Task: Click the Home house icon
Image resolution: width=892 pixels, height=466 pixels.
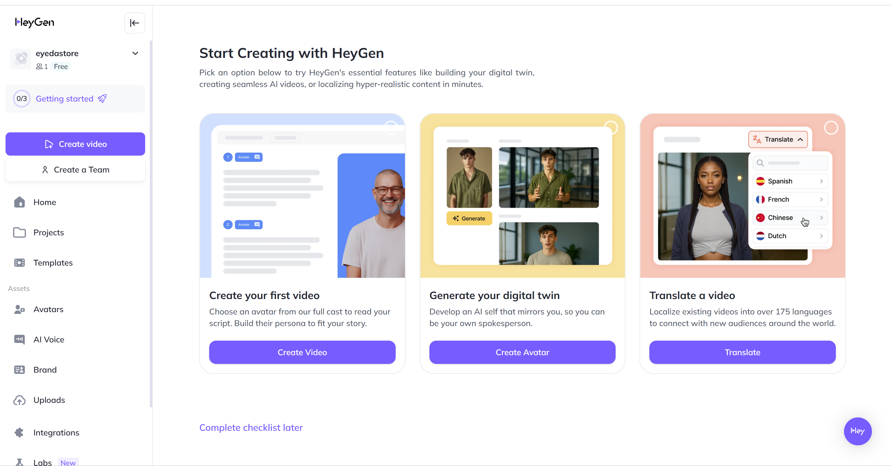Action: pos(19,202)
